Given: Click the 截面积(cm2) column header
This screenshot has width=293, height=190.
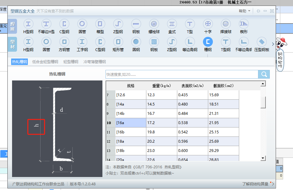Looking at the screenshot, I should click(223, 86).
